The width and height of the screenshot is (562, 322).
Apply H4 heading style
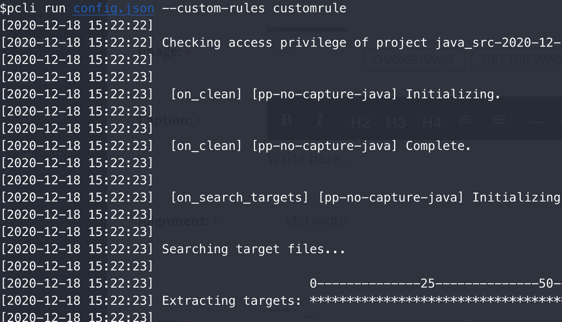tap(432, 122)
